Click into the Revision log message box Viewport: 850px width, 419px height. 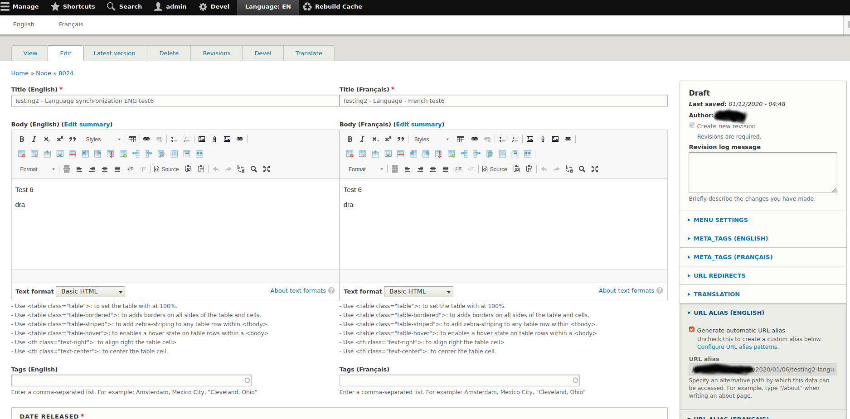point(763,172)
